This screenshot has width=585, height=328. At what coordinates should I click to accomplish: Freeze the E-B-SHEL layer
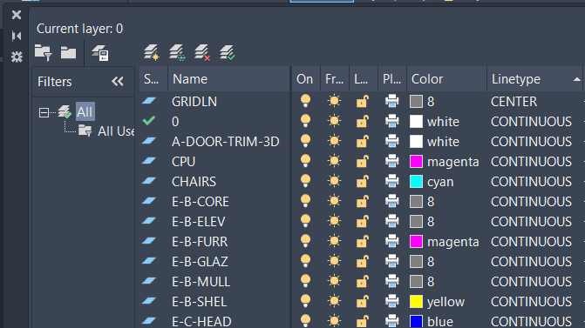pos(334,301)
